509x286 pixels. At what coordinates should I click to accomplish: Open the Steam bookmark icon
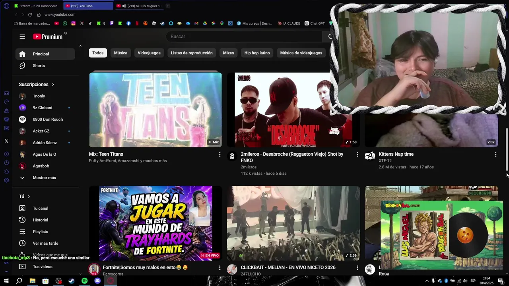[162, 23]
